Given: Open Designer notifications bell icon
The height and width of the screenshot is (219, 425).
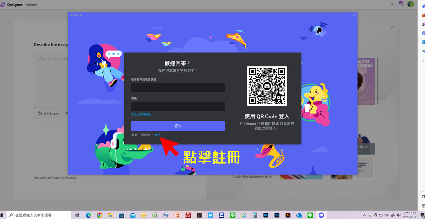Looking at the screenshot, I should click(401, 4).
